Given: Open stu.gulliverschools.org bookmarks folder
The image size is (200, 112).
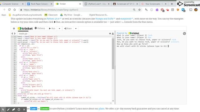Looking at the screenshot, I should click(25, 15).
